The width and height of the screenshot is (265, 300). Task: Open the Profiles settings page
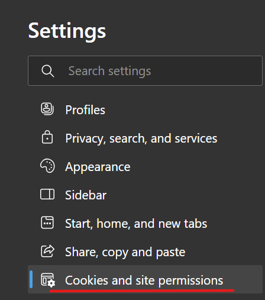coord(85,109)
